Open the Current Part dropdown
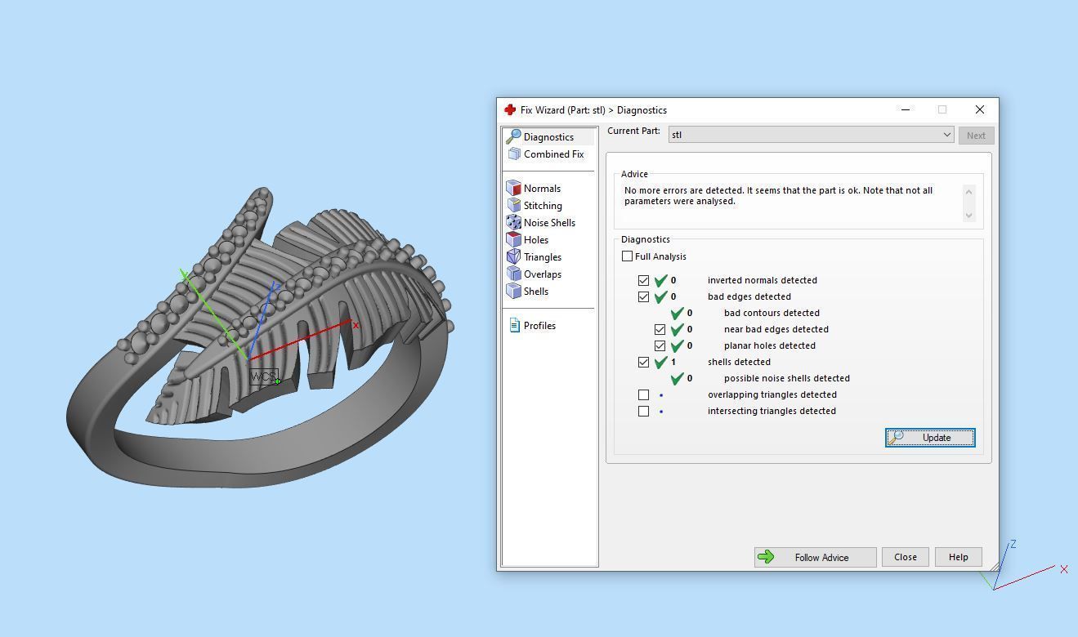Viewport: 1078px width, 637px height. (x=811, y=135)
